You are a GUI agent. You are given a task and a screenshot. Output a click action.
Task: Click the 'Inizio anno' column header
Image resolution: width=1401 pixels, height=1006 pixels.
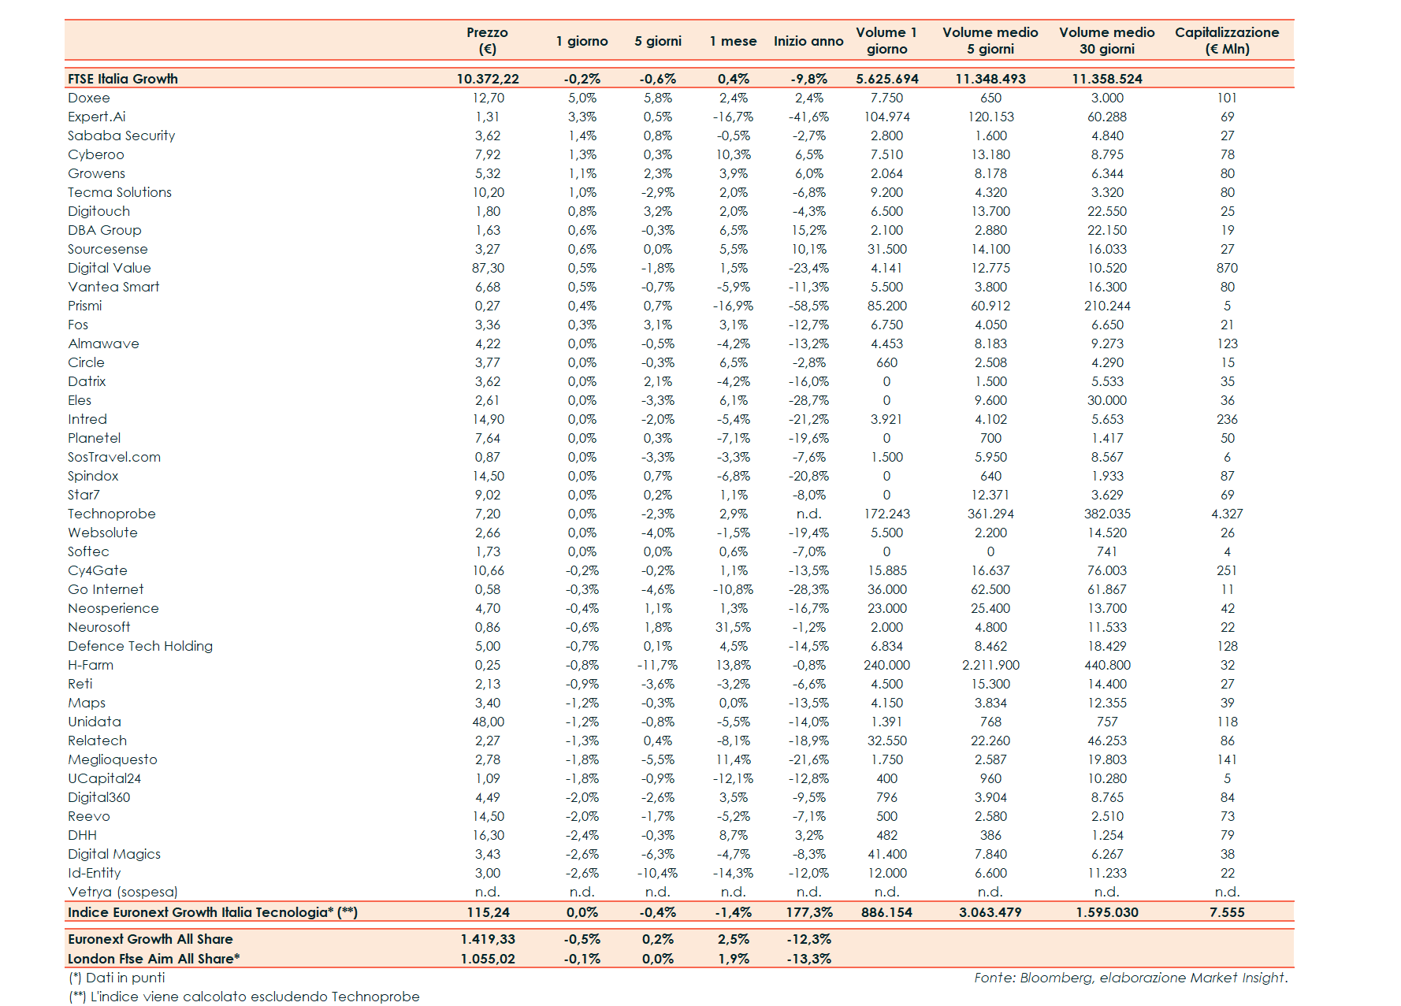point(808,41)
